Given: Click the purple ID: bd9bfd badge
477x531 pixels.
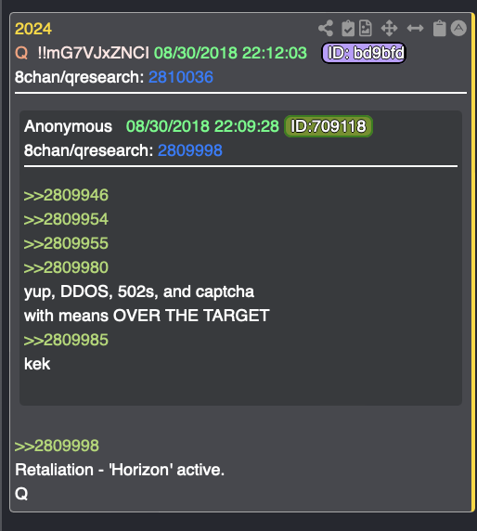Looking at the screenshot, I should [x=364, y=53].
